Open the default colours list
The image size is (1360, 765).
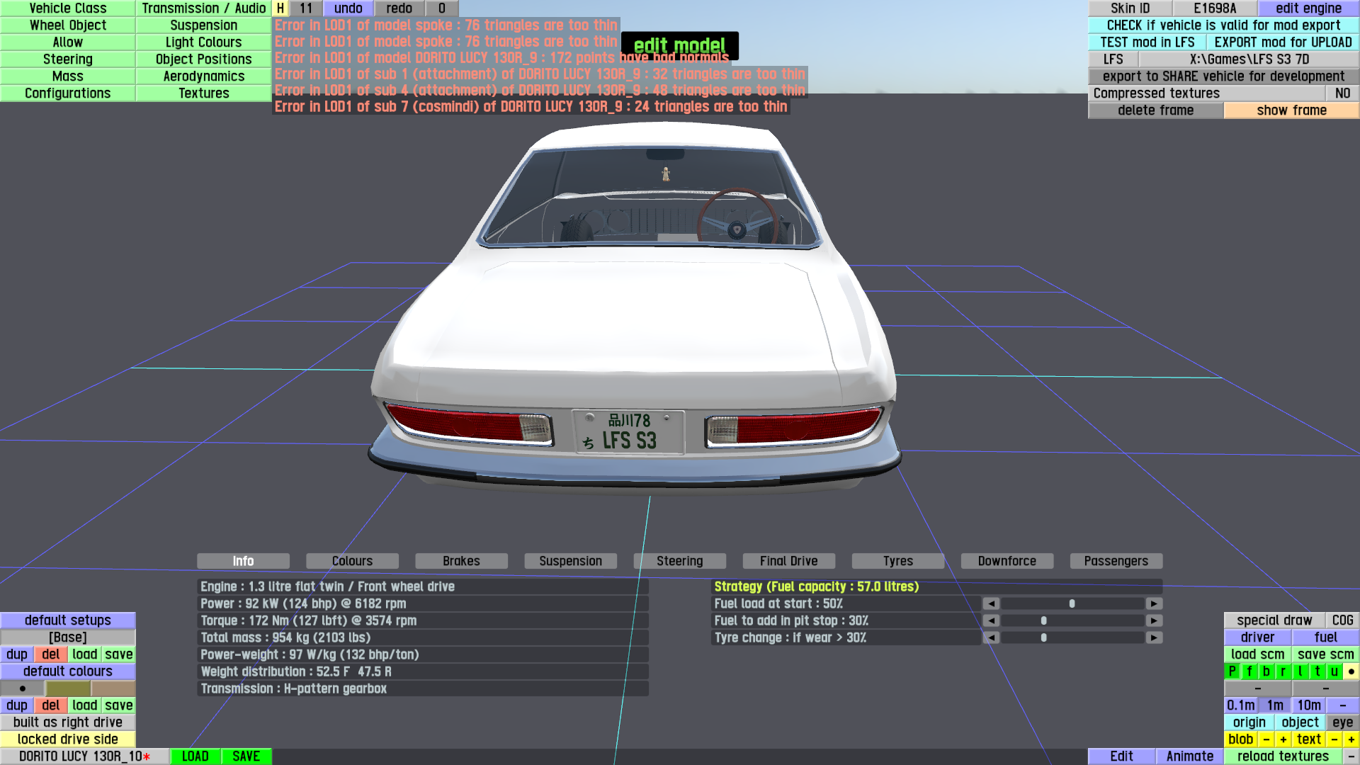[68, 671]
